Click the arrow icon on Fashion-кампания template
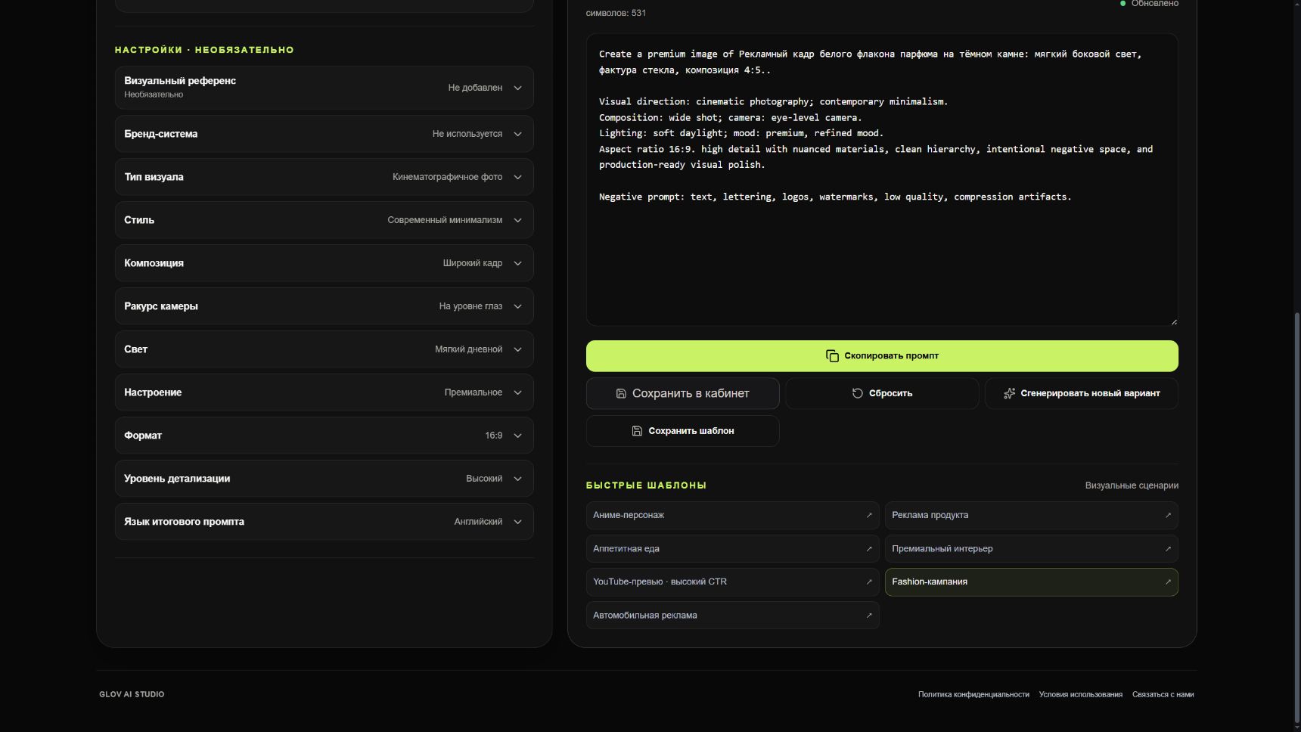Viewport: 1301px width, 732px height. tap(1168, 582)
